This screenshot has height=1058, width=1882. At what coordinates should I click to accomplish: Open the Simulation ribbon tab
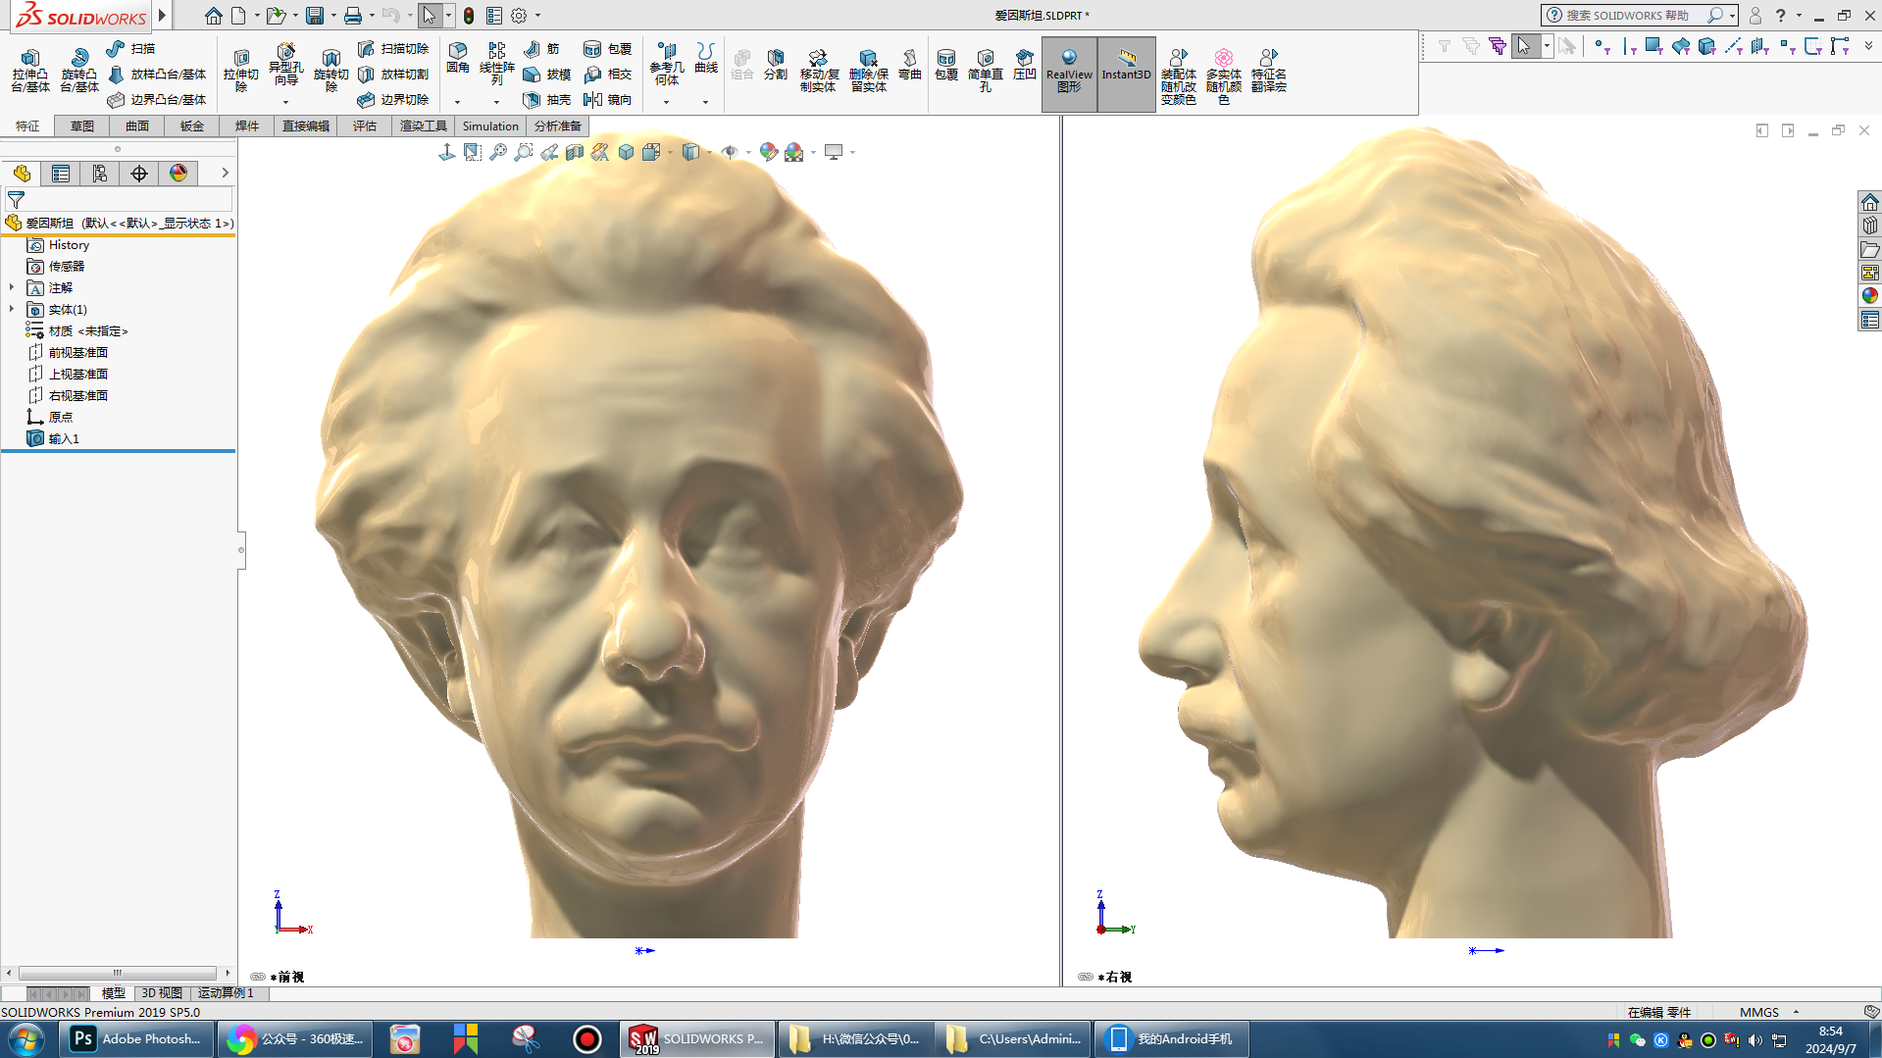point(490,126)
